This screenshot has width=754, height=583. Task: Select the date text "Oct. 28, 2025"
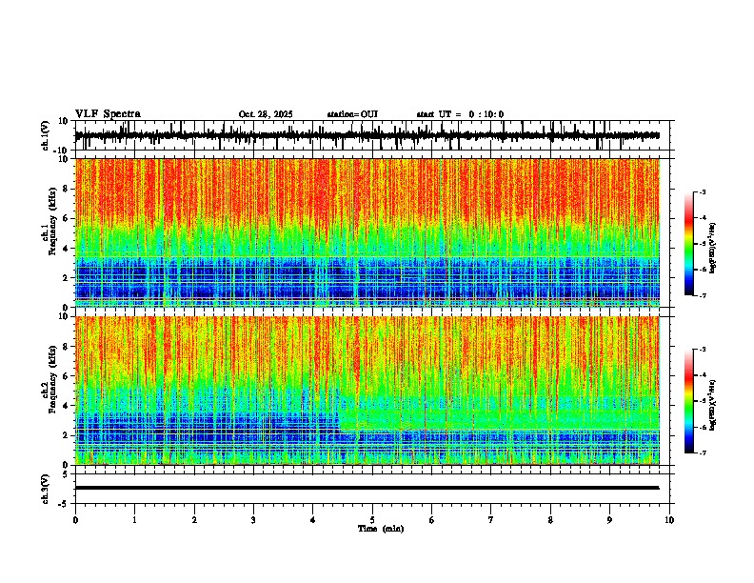pyautogui.click(x=266, y=114)
